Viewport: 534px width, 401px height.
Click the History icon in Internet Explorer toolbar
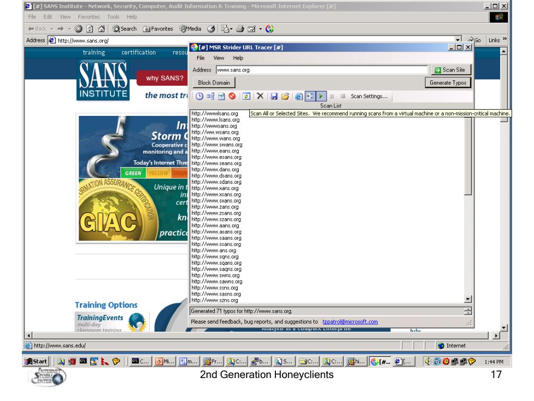pos(211,29)
